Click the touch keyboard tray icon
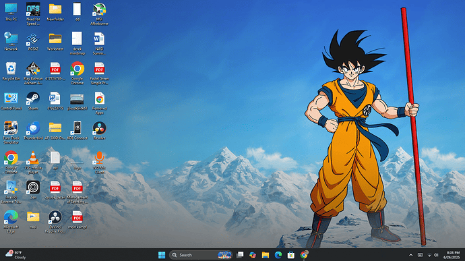465x261 pixels. [x=421, y=255]
